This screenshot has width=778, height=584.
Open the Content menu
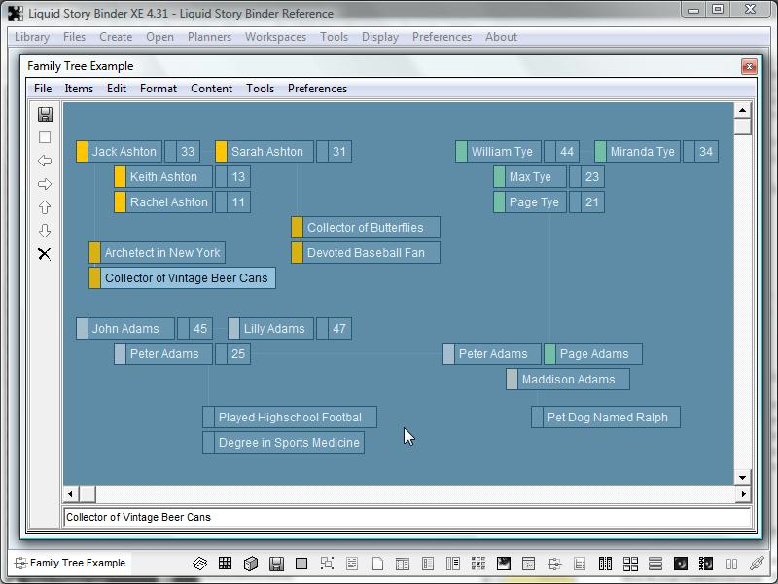(x=211, y=89)
